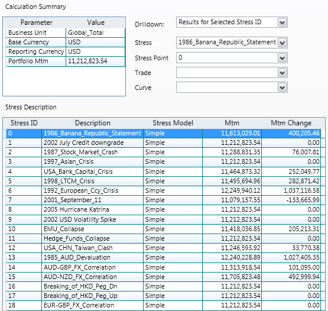Select the Breaking_of_HKD_Peg_Up row

[163, 296]
